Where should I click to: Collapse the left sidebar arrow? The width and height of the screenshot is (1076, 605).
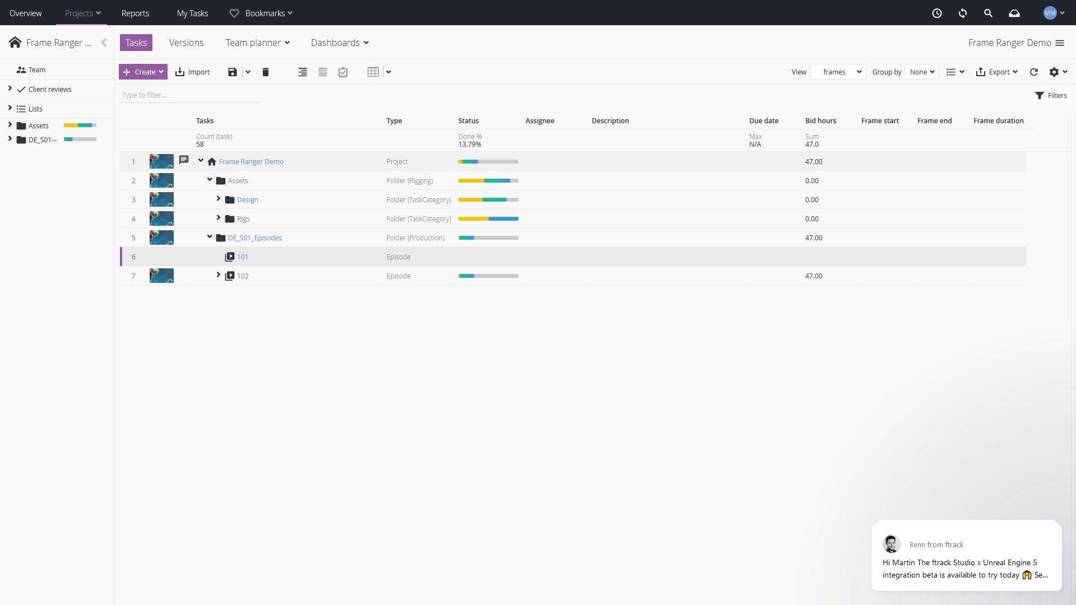(104, 43)
